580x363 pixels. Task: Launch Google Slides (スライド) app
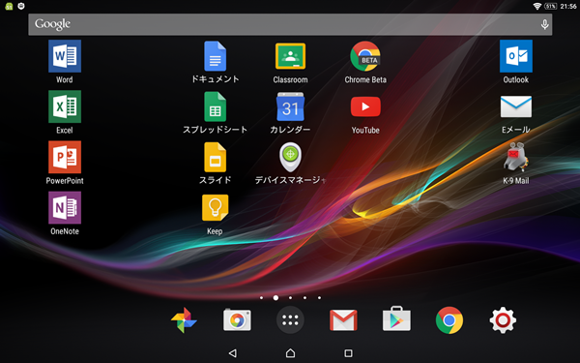215,157
